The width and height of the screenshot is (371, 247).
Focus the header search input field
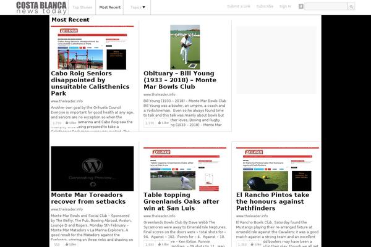pyautogui.click(x=326, y=6)
